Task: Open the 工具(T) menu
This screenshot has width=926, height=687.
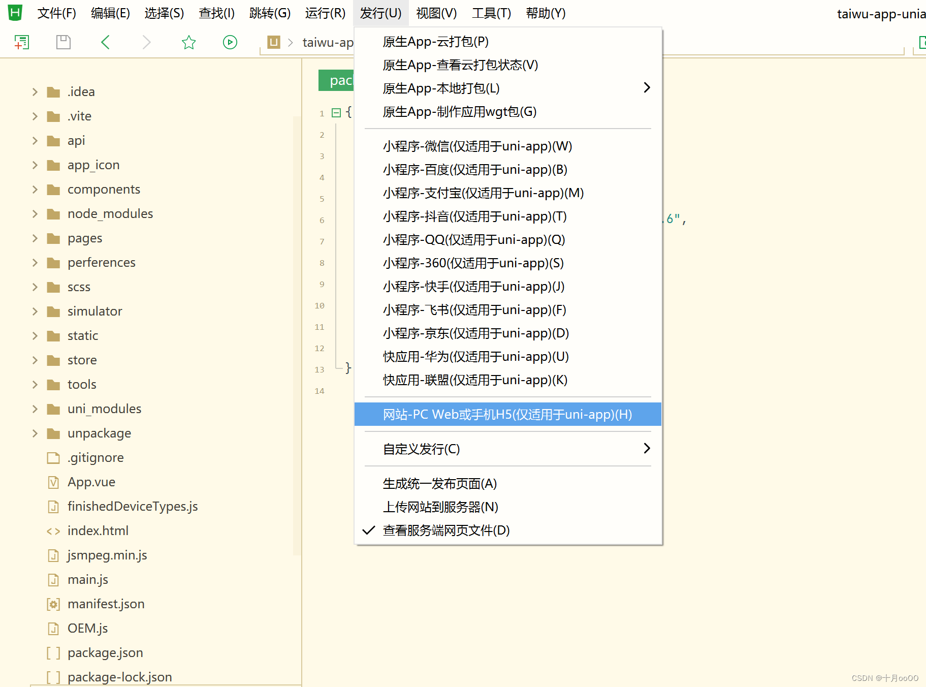Action: 492,13
